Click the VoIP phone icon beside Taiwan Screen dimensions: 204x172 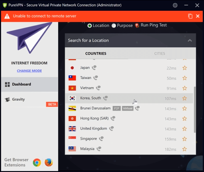96,78
